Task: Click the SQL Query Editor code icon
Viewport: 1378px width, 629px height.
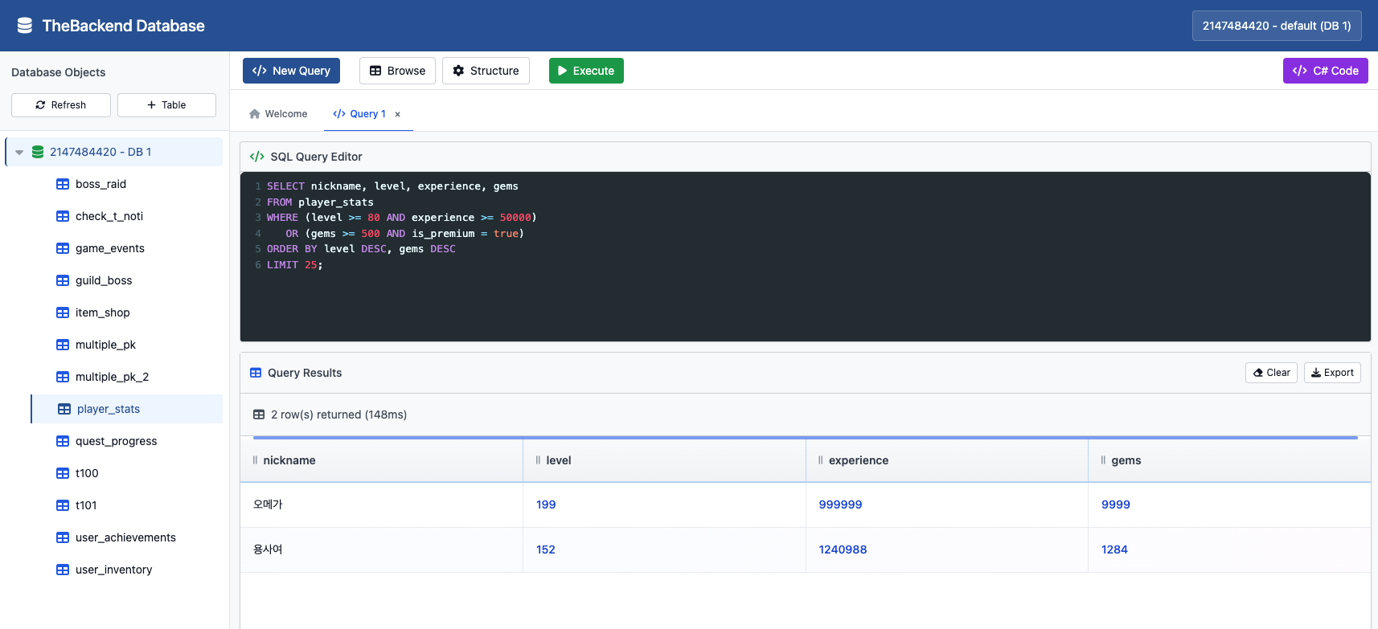Action: point(257,157)
